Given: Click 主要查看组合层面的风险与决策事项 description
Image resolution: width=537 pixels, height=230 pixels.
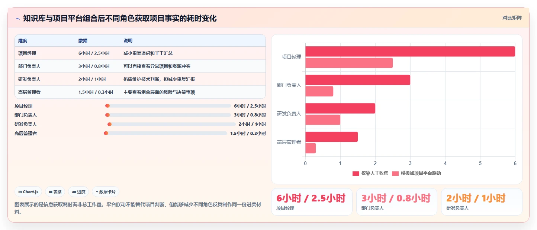Looking at the screenshot, I should (x=159, y=92).
